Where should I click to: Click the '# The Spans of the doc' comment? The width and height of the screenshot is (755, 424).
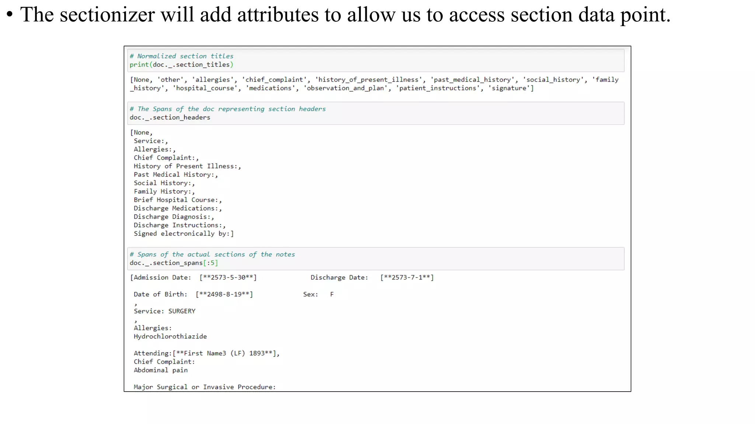228,109
